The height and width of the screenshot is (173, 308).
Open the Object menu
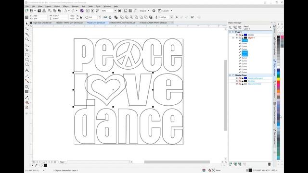(57, 6)
